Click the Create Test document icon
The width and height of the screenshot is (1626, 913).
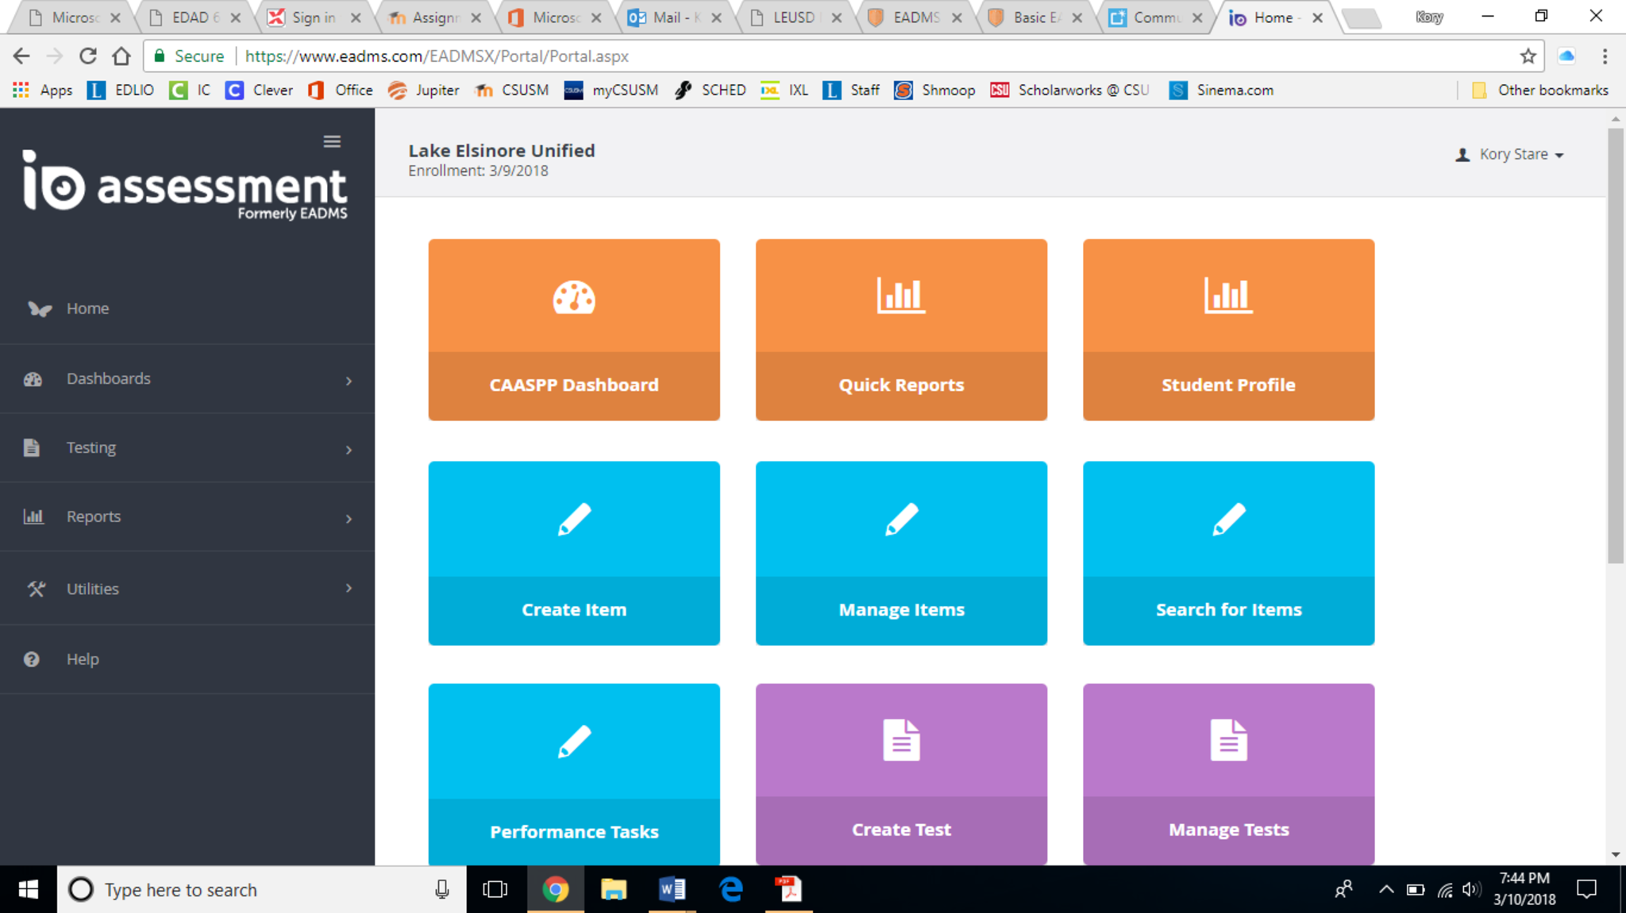pyautogui.click(x=901, y=740)
